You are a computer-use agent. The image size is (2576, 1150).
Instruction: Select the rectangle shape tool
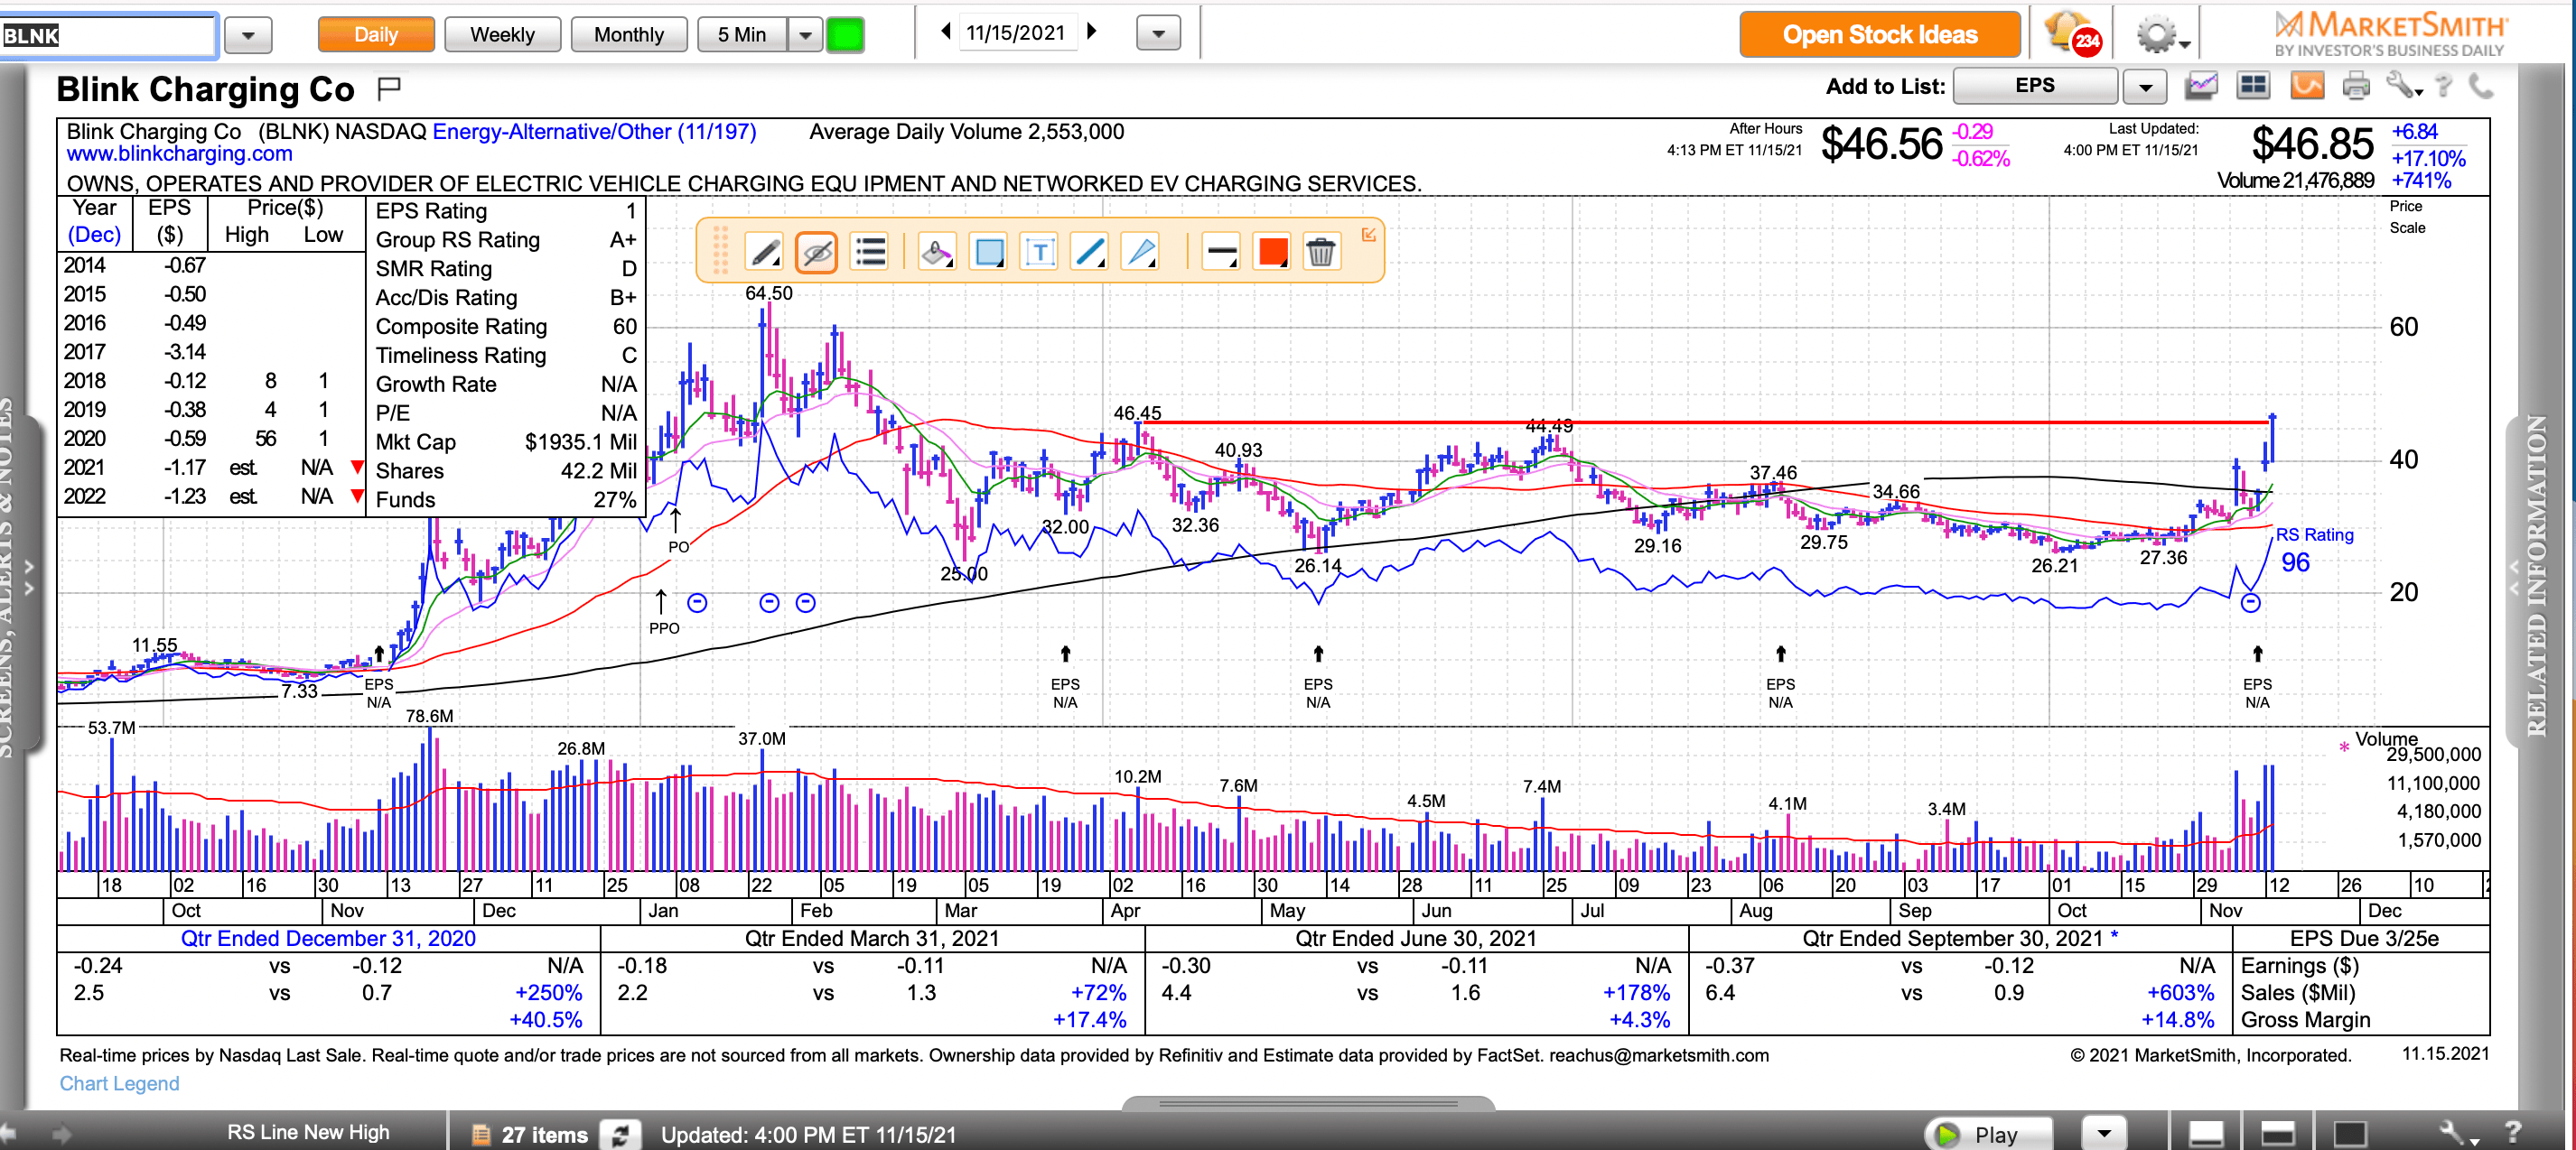coord(989,252)
